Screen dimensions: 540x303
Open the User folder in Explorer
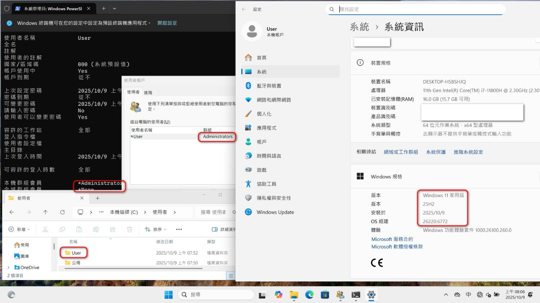click(76, 253)
